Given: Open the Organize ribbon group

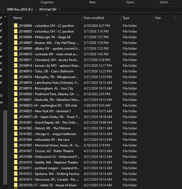Looking at the screenshot, I should [47, 2].
